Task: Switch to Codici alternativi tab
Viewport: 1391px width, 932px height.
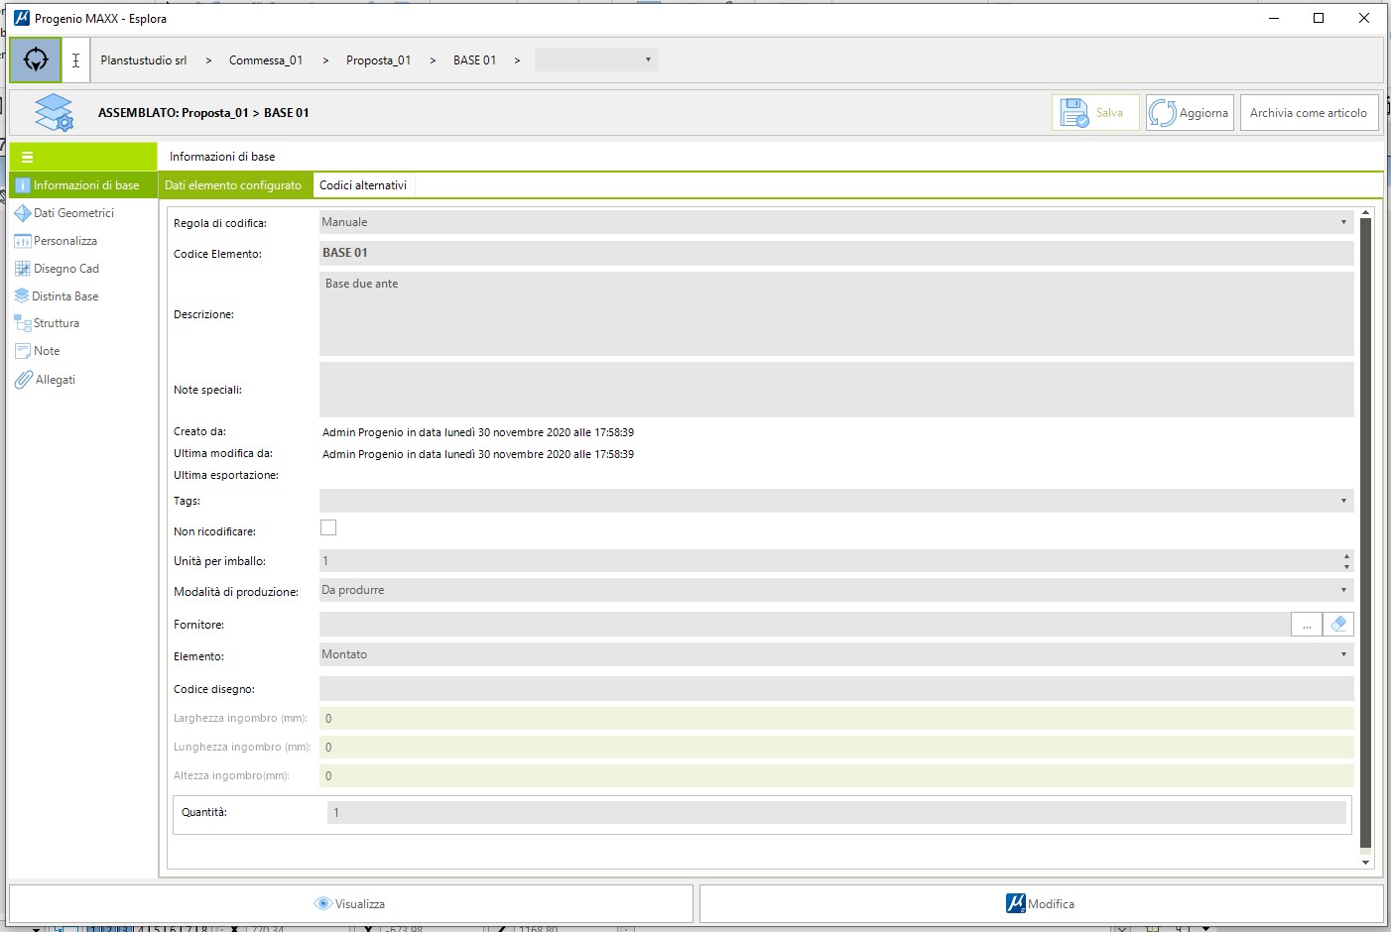Action: click(x=363, y=185)
